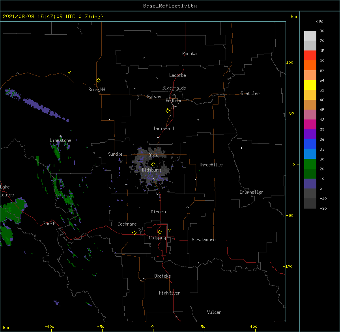Select the light blue 30-33 dBZ legend color
This screenshot has height=332, width=340.
tap(310, 154)
